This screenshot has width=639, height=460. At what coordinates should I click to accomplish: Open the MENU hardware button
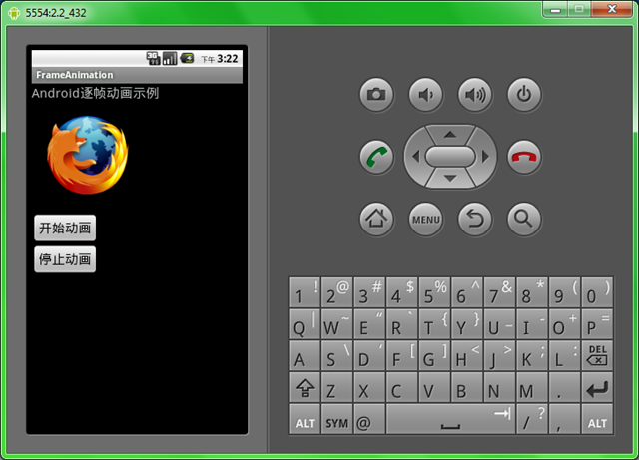point(426,220)
